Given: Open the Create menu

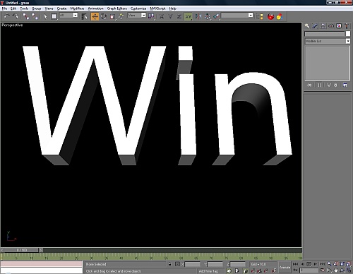Looking at the screenshot, I should tap(61, 8).
